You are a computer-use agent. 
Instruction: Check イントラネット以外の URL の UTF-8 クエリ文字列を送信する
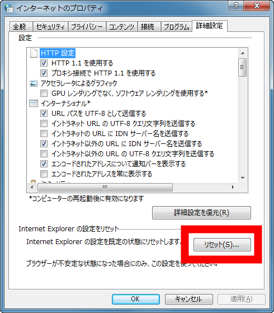click(44, 154)
